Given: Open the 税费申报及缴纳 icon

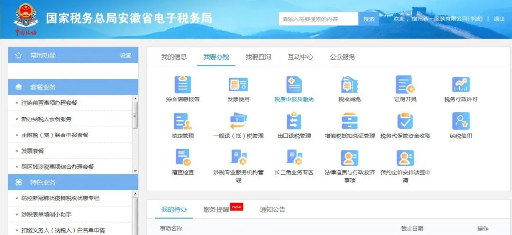Looking at the screenshot, I should tap(294, 85).
